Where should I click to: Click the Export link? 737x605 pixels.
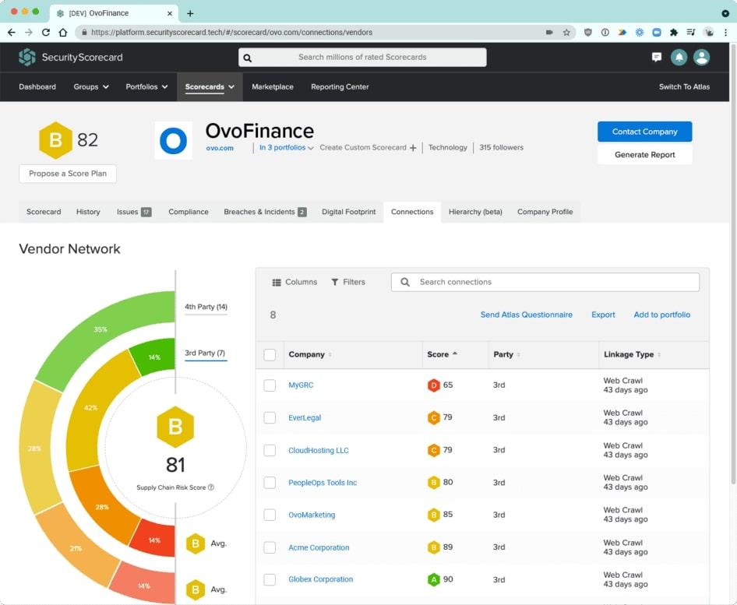coord(603,315)
